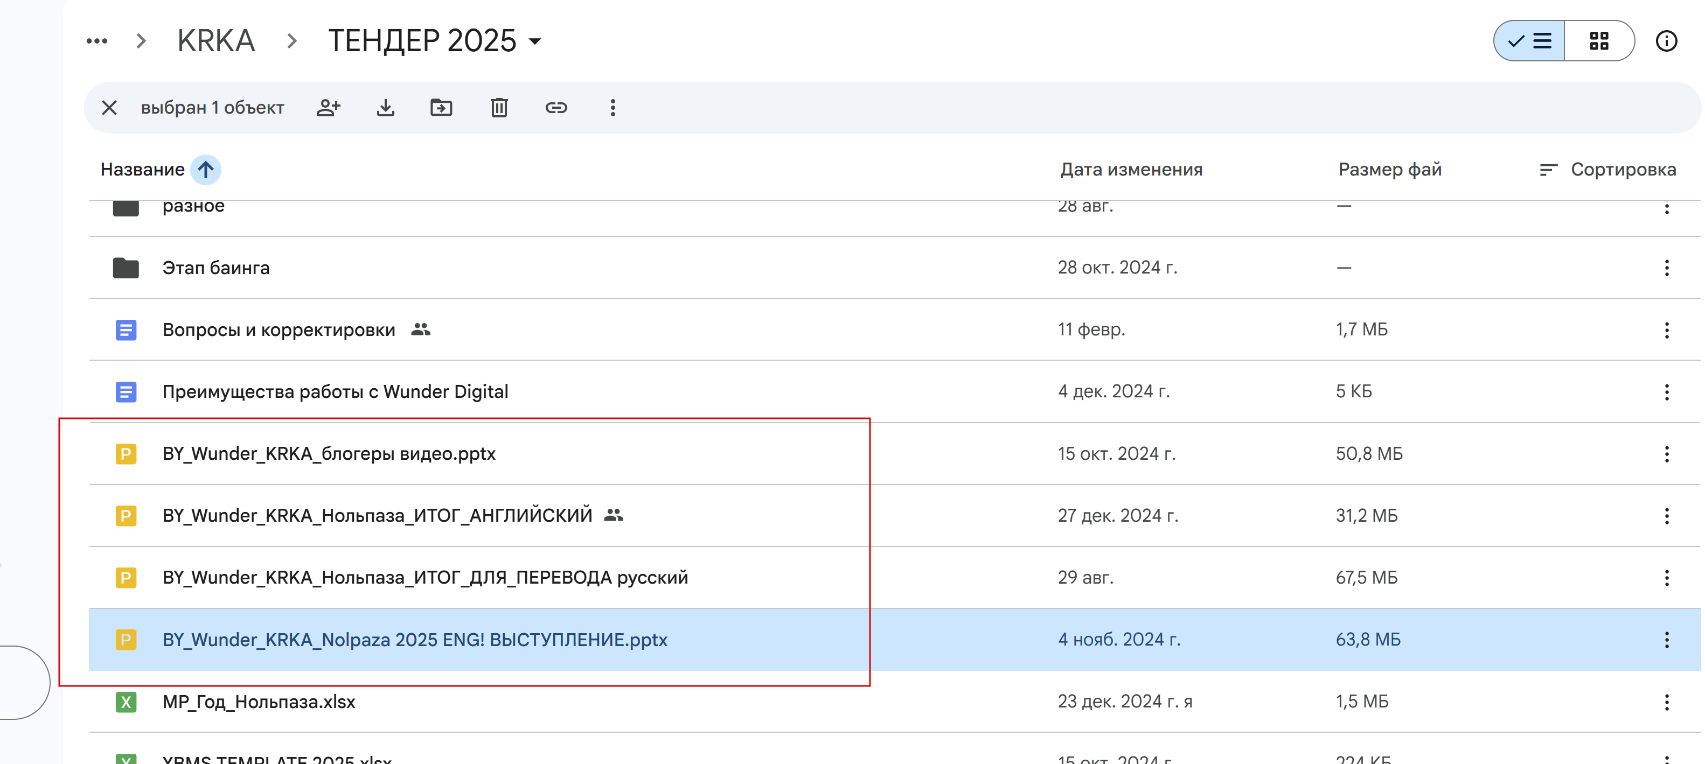Image resolution: width=1705 pixels, height=764 pixels.
Task: Open the view details info icon
Action: point(1666,41)
